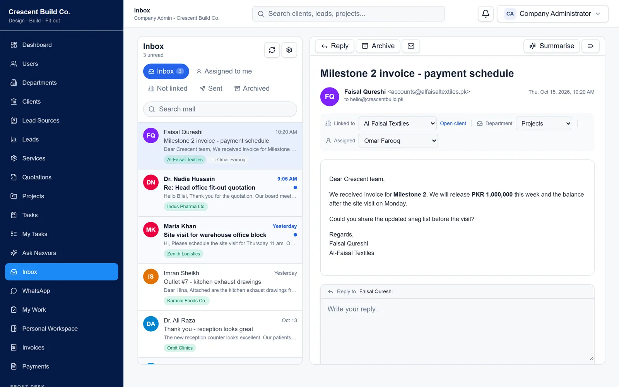This screenshot has height=387, width=619.
Task: Open Dr. Ali Raza's thank you email
Action: click(220, 334)
